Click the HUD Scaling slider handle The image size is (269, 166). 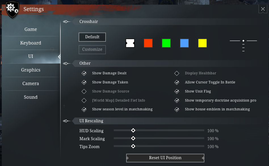coord(133,130)
